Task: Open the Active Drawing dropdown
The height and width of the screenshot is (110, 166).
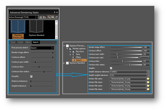Action: tap(37, 17)
